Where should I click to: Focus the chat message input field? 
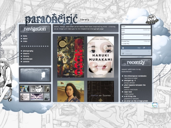pos(136,54)
